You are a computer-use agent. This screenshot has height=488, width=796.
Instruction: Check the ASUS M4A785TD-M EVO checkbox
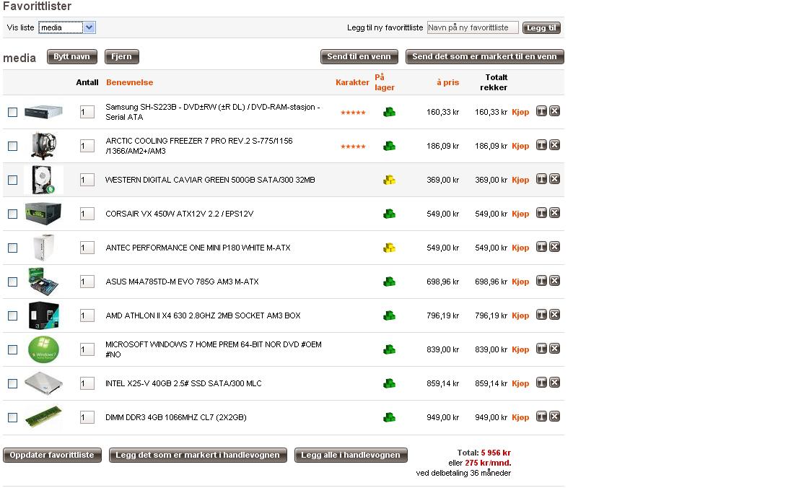pos(13,282)
